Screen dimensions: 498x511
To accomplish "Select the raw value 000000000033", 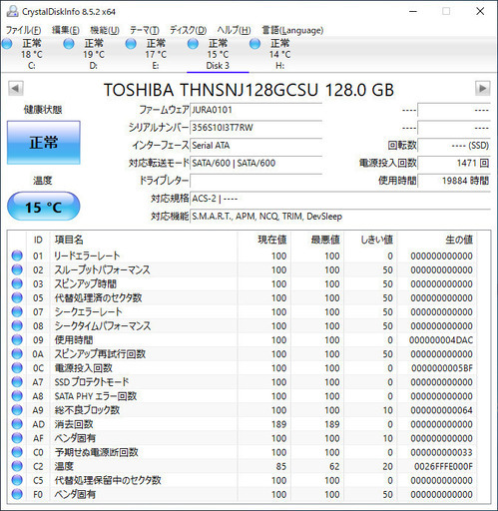I will pyautogui.click(x=441, y=452).
